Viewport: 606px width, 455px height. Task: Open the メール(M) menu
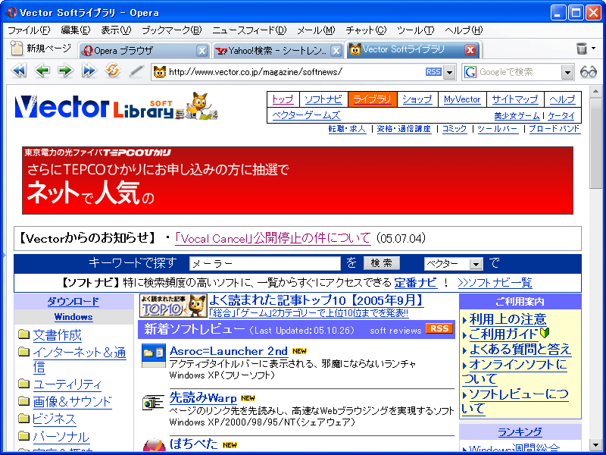click(x=316, y=30)
